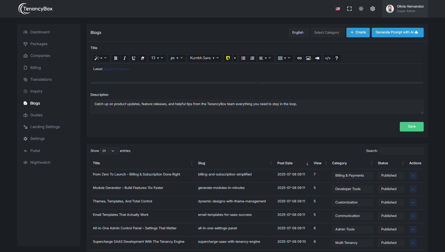Sort table by Title column
Screen dimensions: 445x252
[143, 163]
